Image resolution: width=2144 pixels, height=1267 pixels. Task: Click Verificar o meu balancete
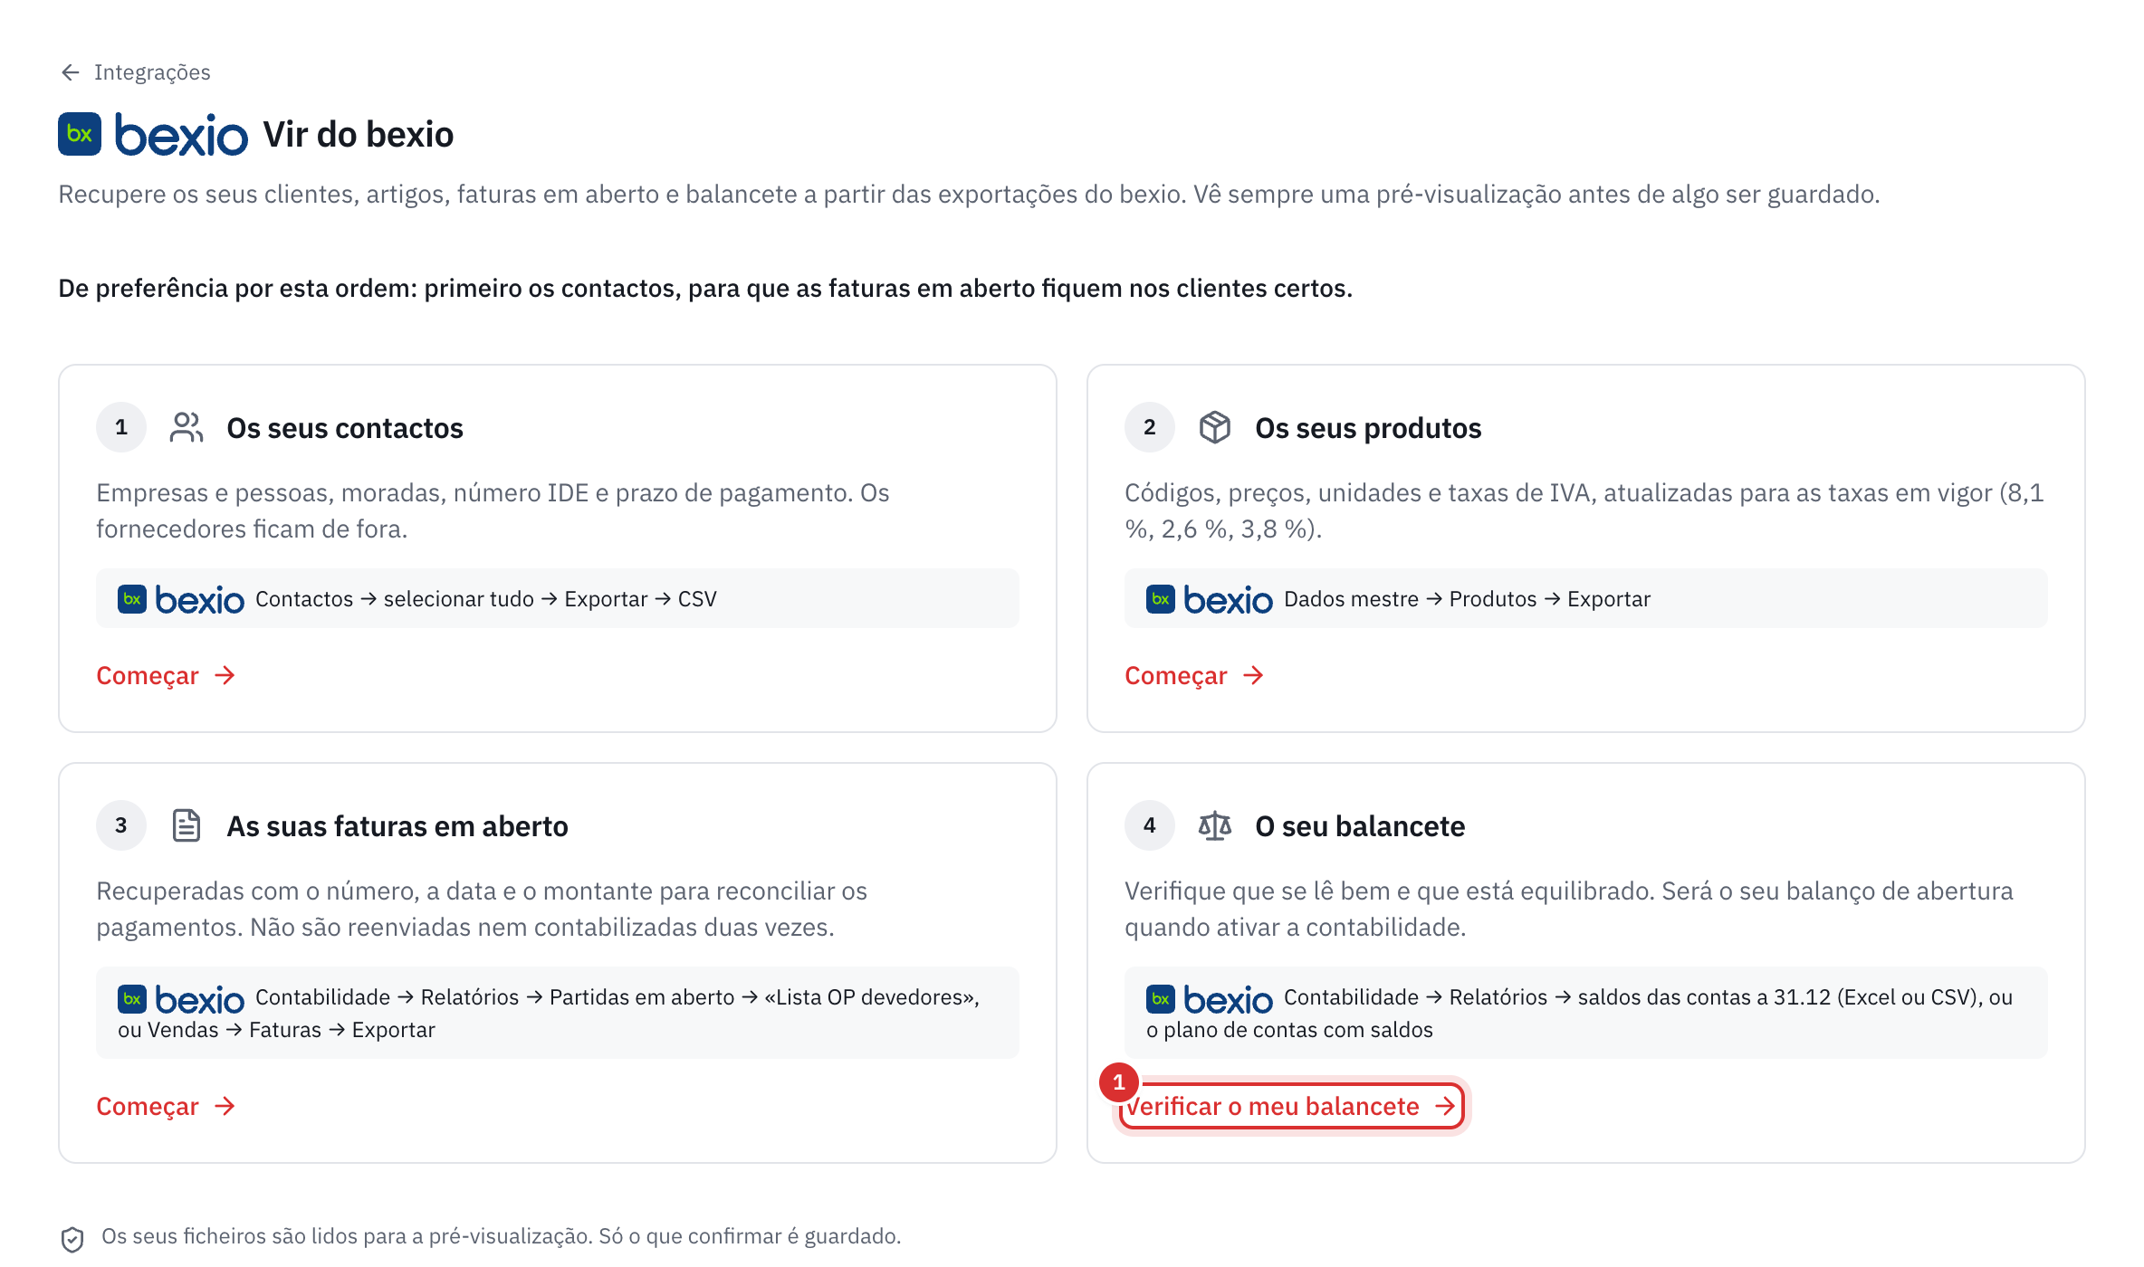(x=1291, y=1107)
